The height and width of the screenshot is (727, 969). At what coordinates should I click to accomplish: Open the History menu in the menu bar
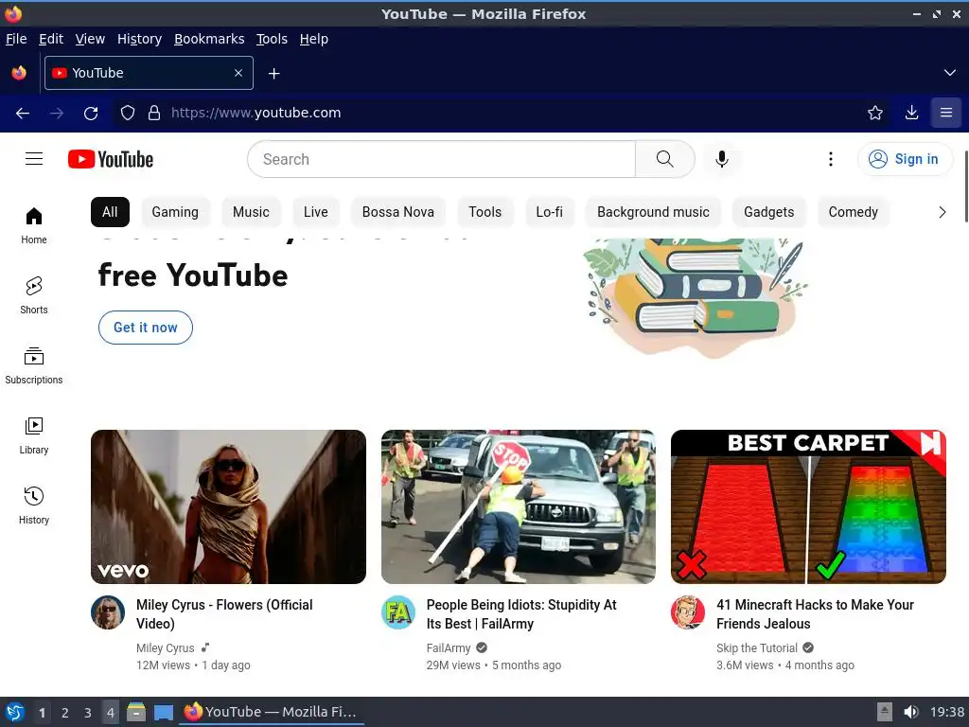click(x=140, y=39)
